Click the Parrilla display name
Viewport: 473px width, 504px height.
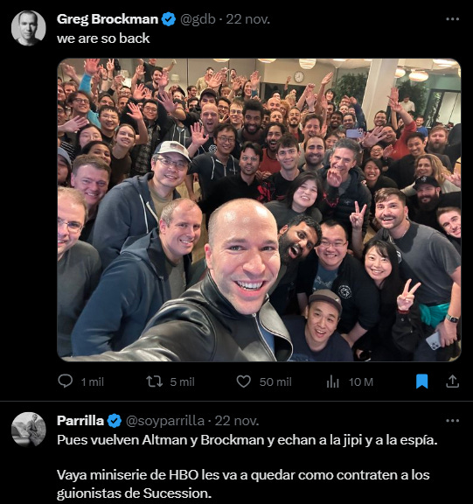pyautogui.click(x=80, y=420)
